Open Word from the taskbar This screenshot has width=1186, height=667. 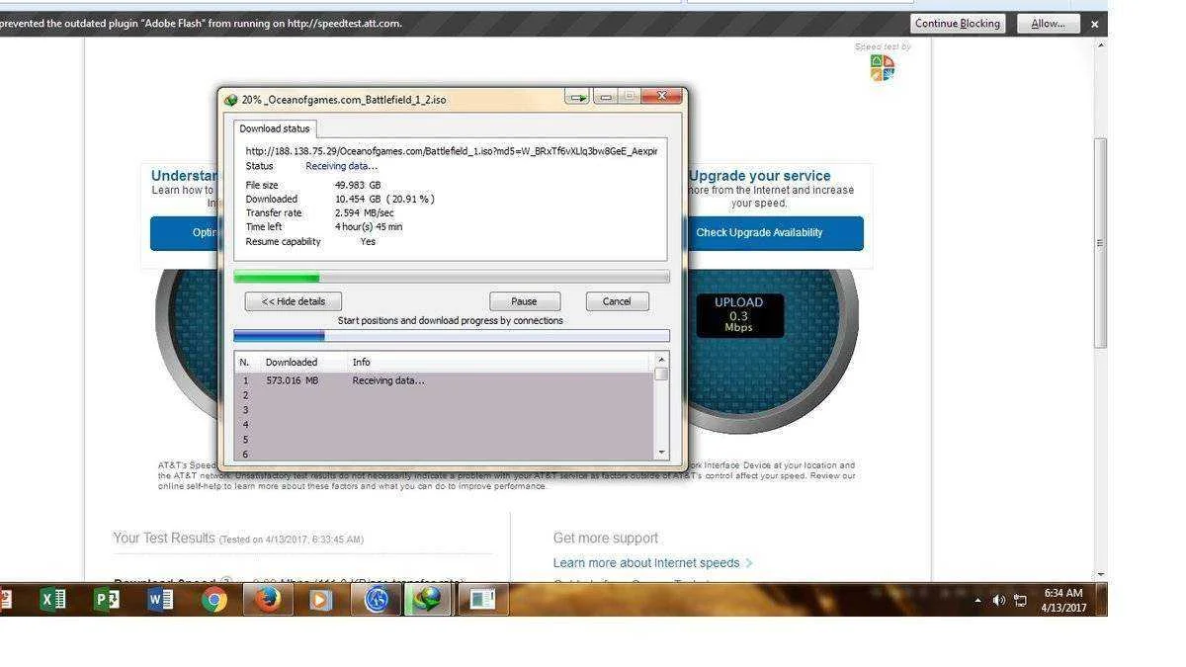point(160,599)
